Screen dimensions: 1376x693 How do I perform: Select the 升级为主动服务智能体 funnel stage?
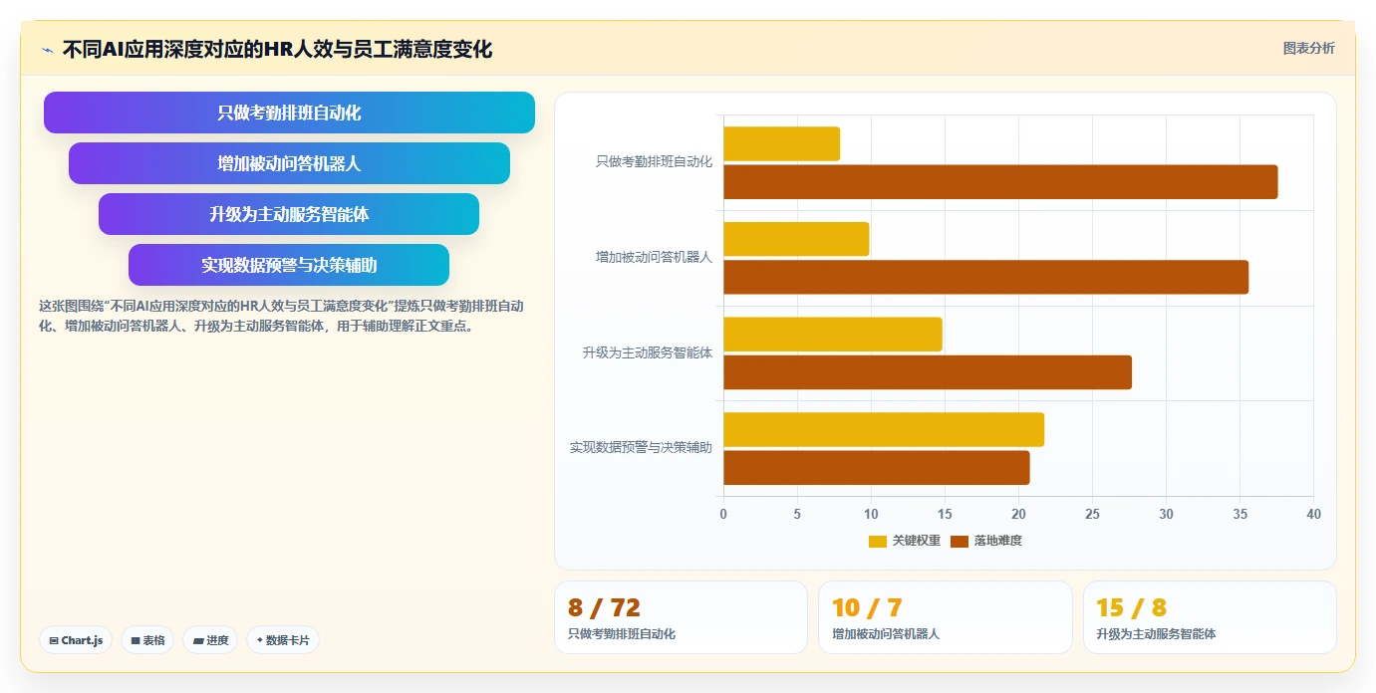click(x=289, y=214)
